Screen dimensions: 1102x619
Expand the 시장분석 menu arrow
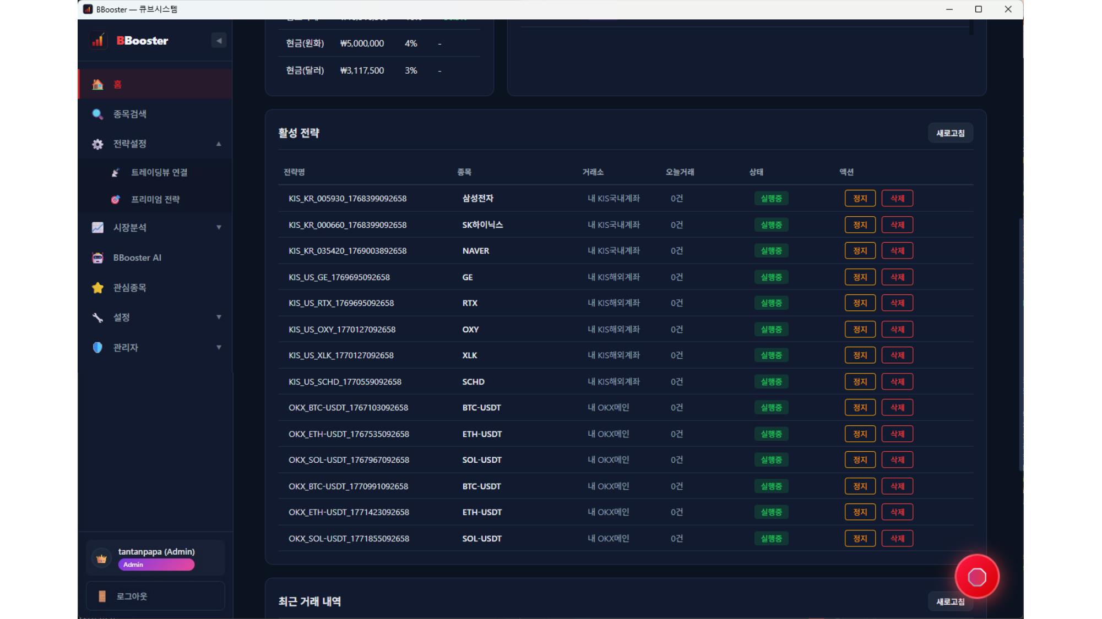click(219, 227)
